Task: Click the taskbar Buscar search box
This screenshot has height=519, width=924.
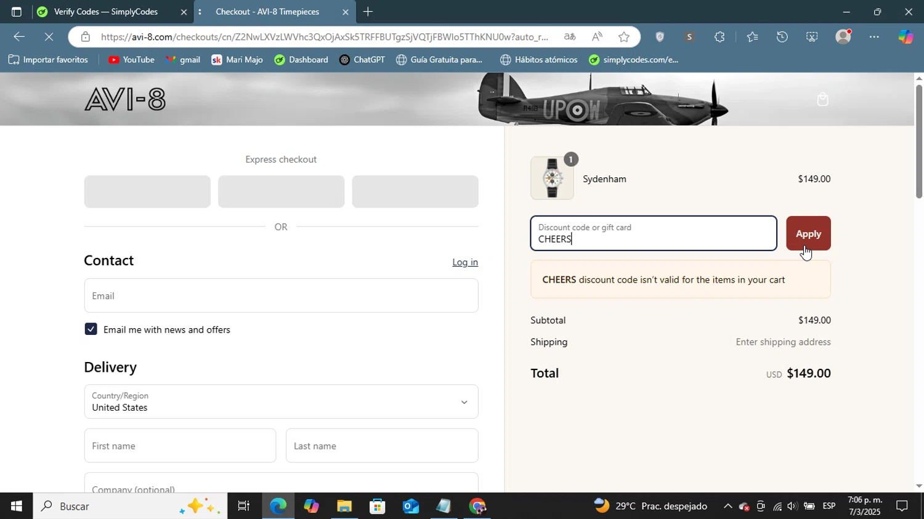Action: coord(130,506)
